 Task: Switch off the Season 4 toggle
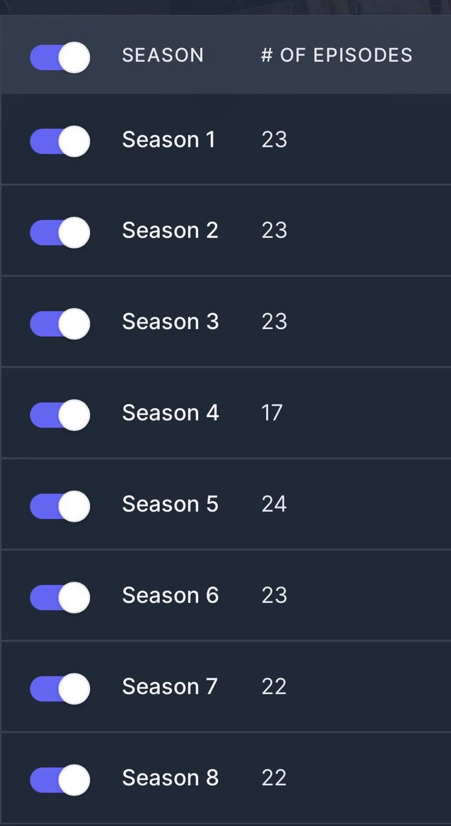coord(60,414)
